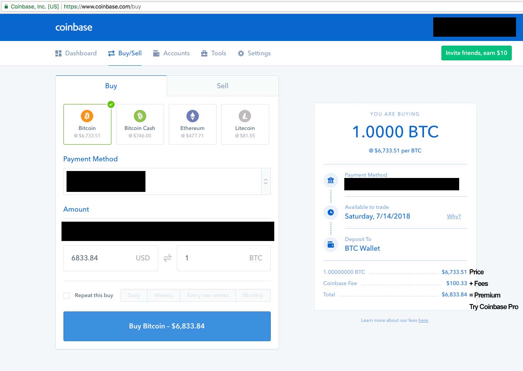Choose the Litecoin coin icon

245,116
